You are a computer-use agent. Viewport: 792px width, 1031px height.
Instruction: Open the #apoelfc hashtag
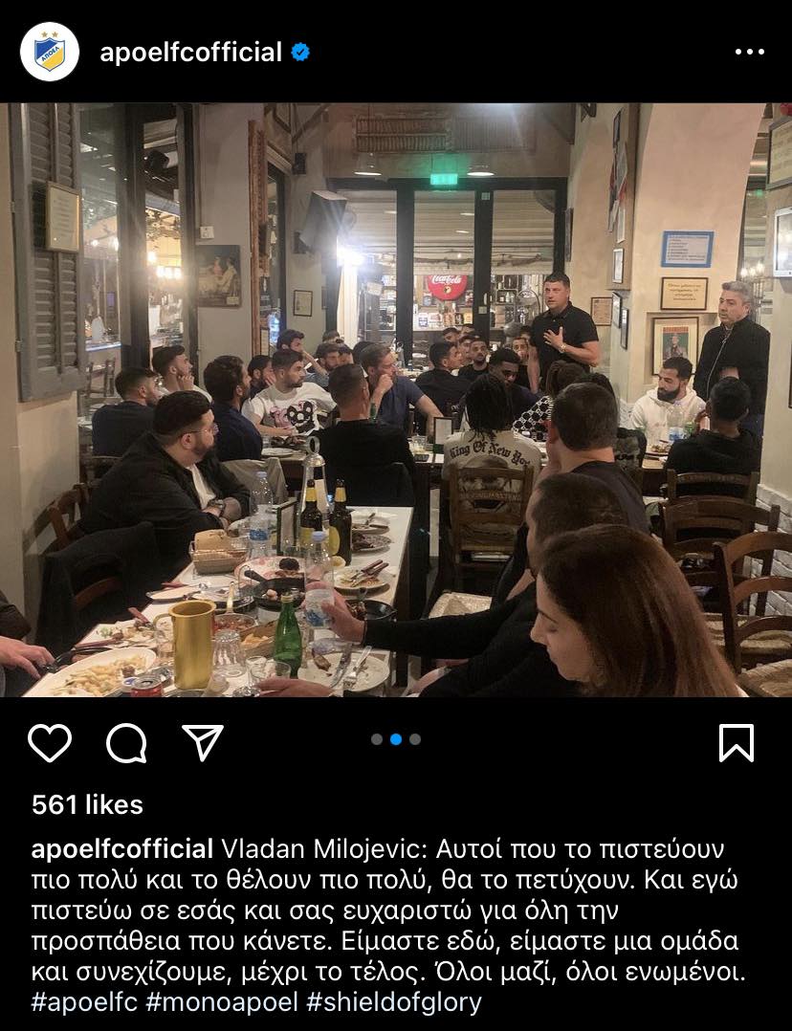click(85, 1002)
